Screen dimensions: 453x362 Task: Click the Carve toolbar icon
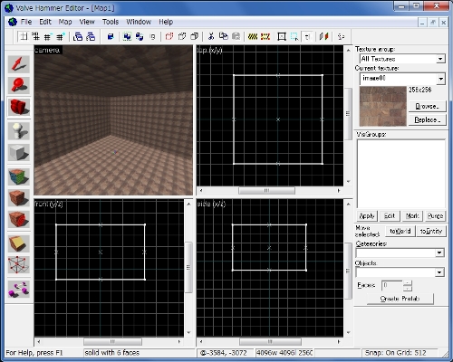point(111,37)
